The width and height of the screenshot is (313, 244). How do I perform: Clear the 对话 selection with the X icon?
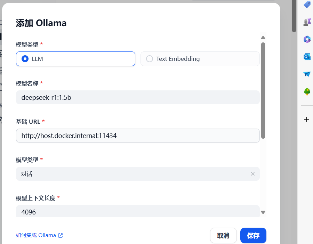pyautogui.click(x=253, y=174)
